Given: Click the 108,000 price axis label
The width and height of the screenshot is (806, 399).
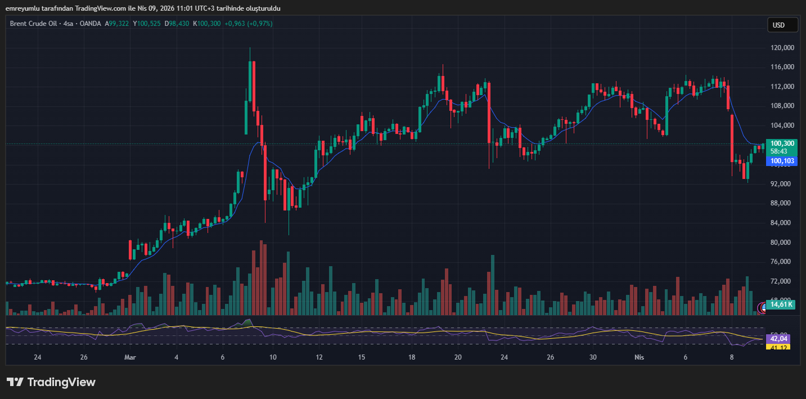Looking at the screenshot, I should pyautogui.click(x=781, y=106).
